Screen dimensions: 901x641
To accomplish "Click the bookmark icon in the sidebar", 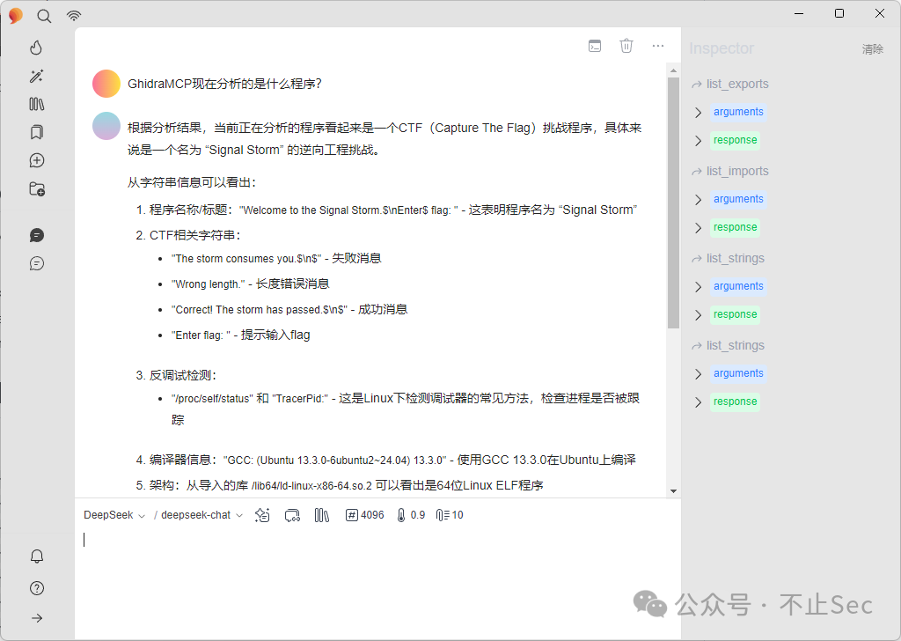I will (x=36, y=132).
